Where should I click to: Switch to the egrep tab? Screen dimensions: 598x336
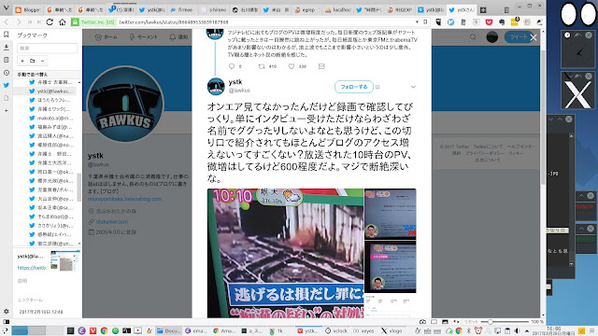307,10
